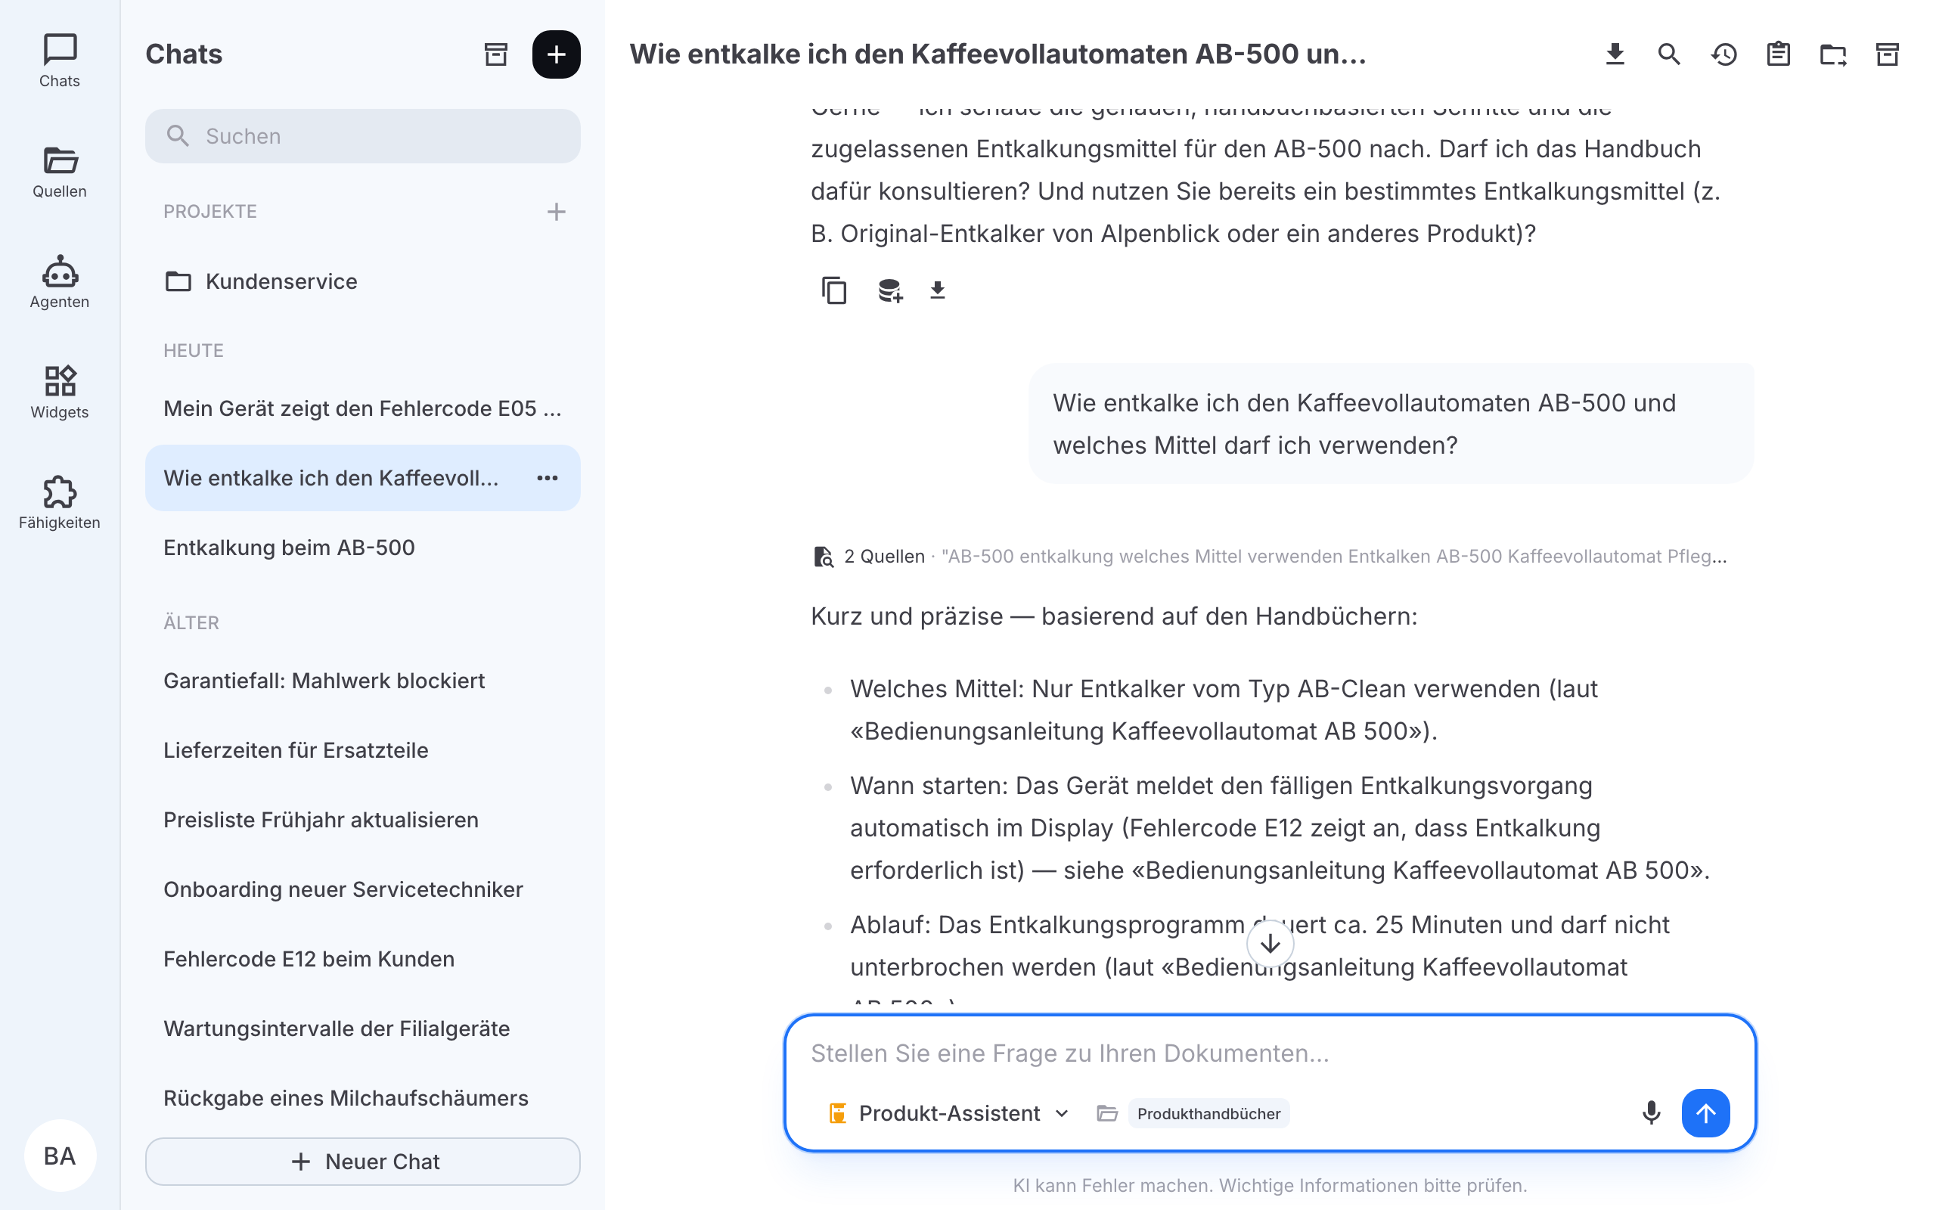The image size is (1936, 1210).
Task: Open chat 'Entkalkung beim AB-500'
Action: pos(362,548)
